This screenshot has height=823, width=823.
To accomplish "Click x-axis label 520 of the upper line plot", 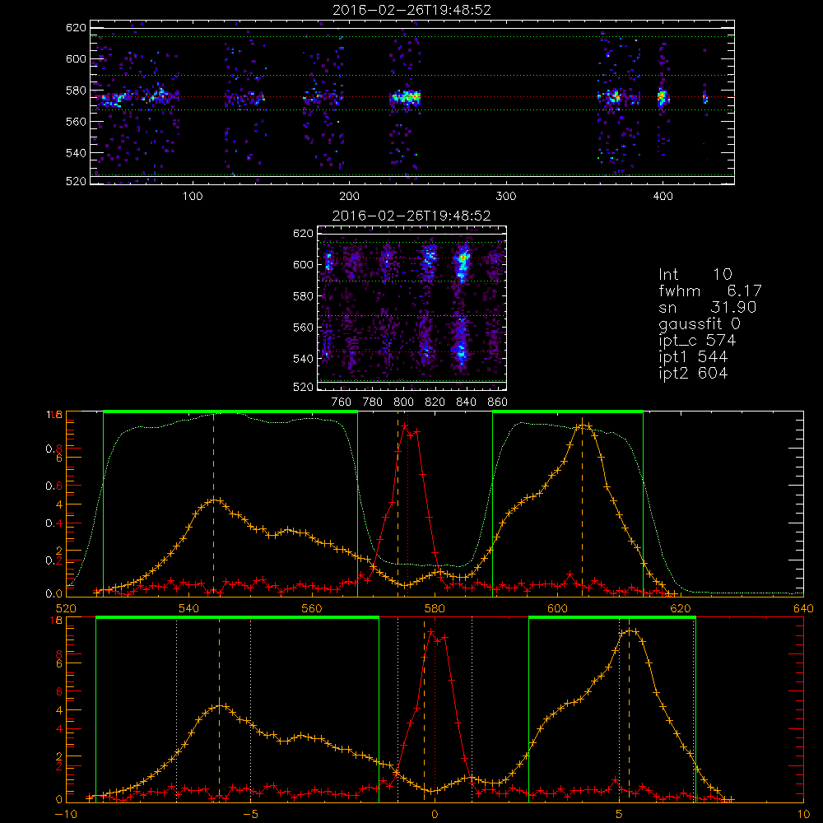I will tap(66, 608).
